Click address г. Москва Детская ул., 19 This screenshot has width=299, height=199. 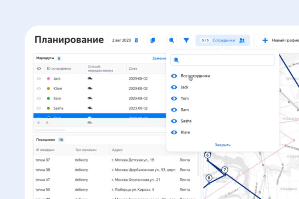coord(133,160)
